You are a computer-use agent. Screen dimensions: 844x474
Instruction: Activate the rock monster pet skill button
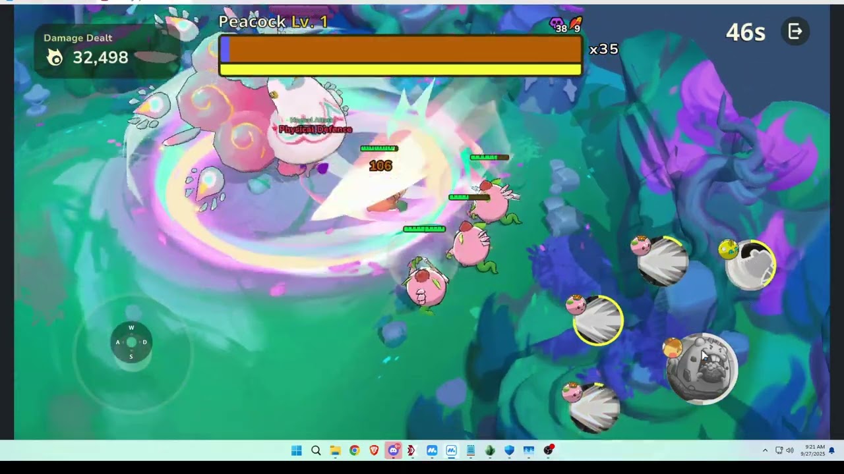click(702, 369)
